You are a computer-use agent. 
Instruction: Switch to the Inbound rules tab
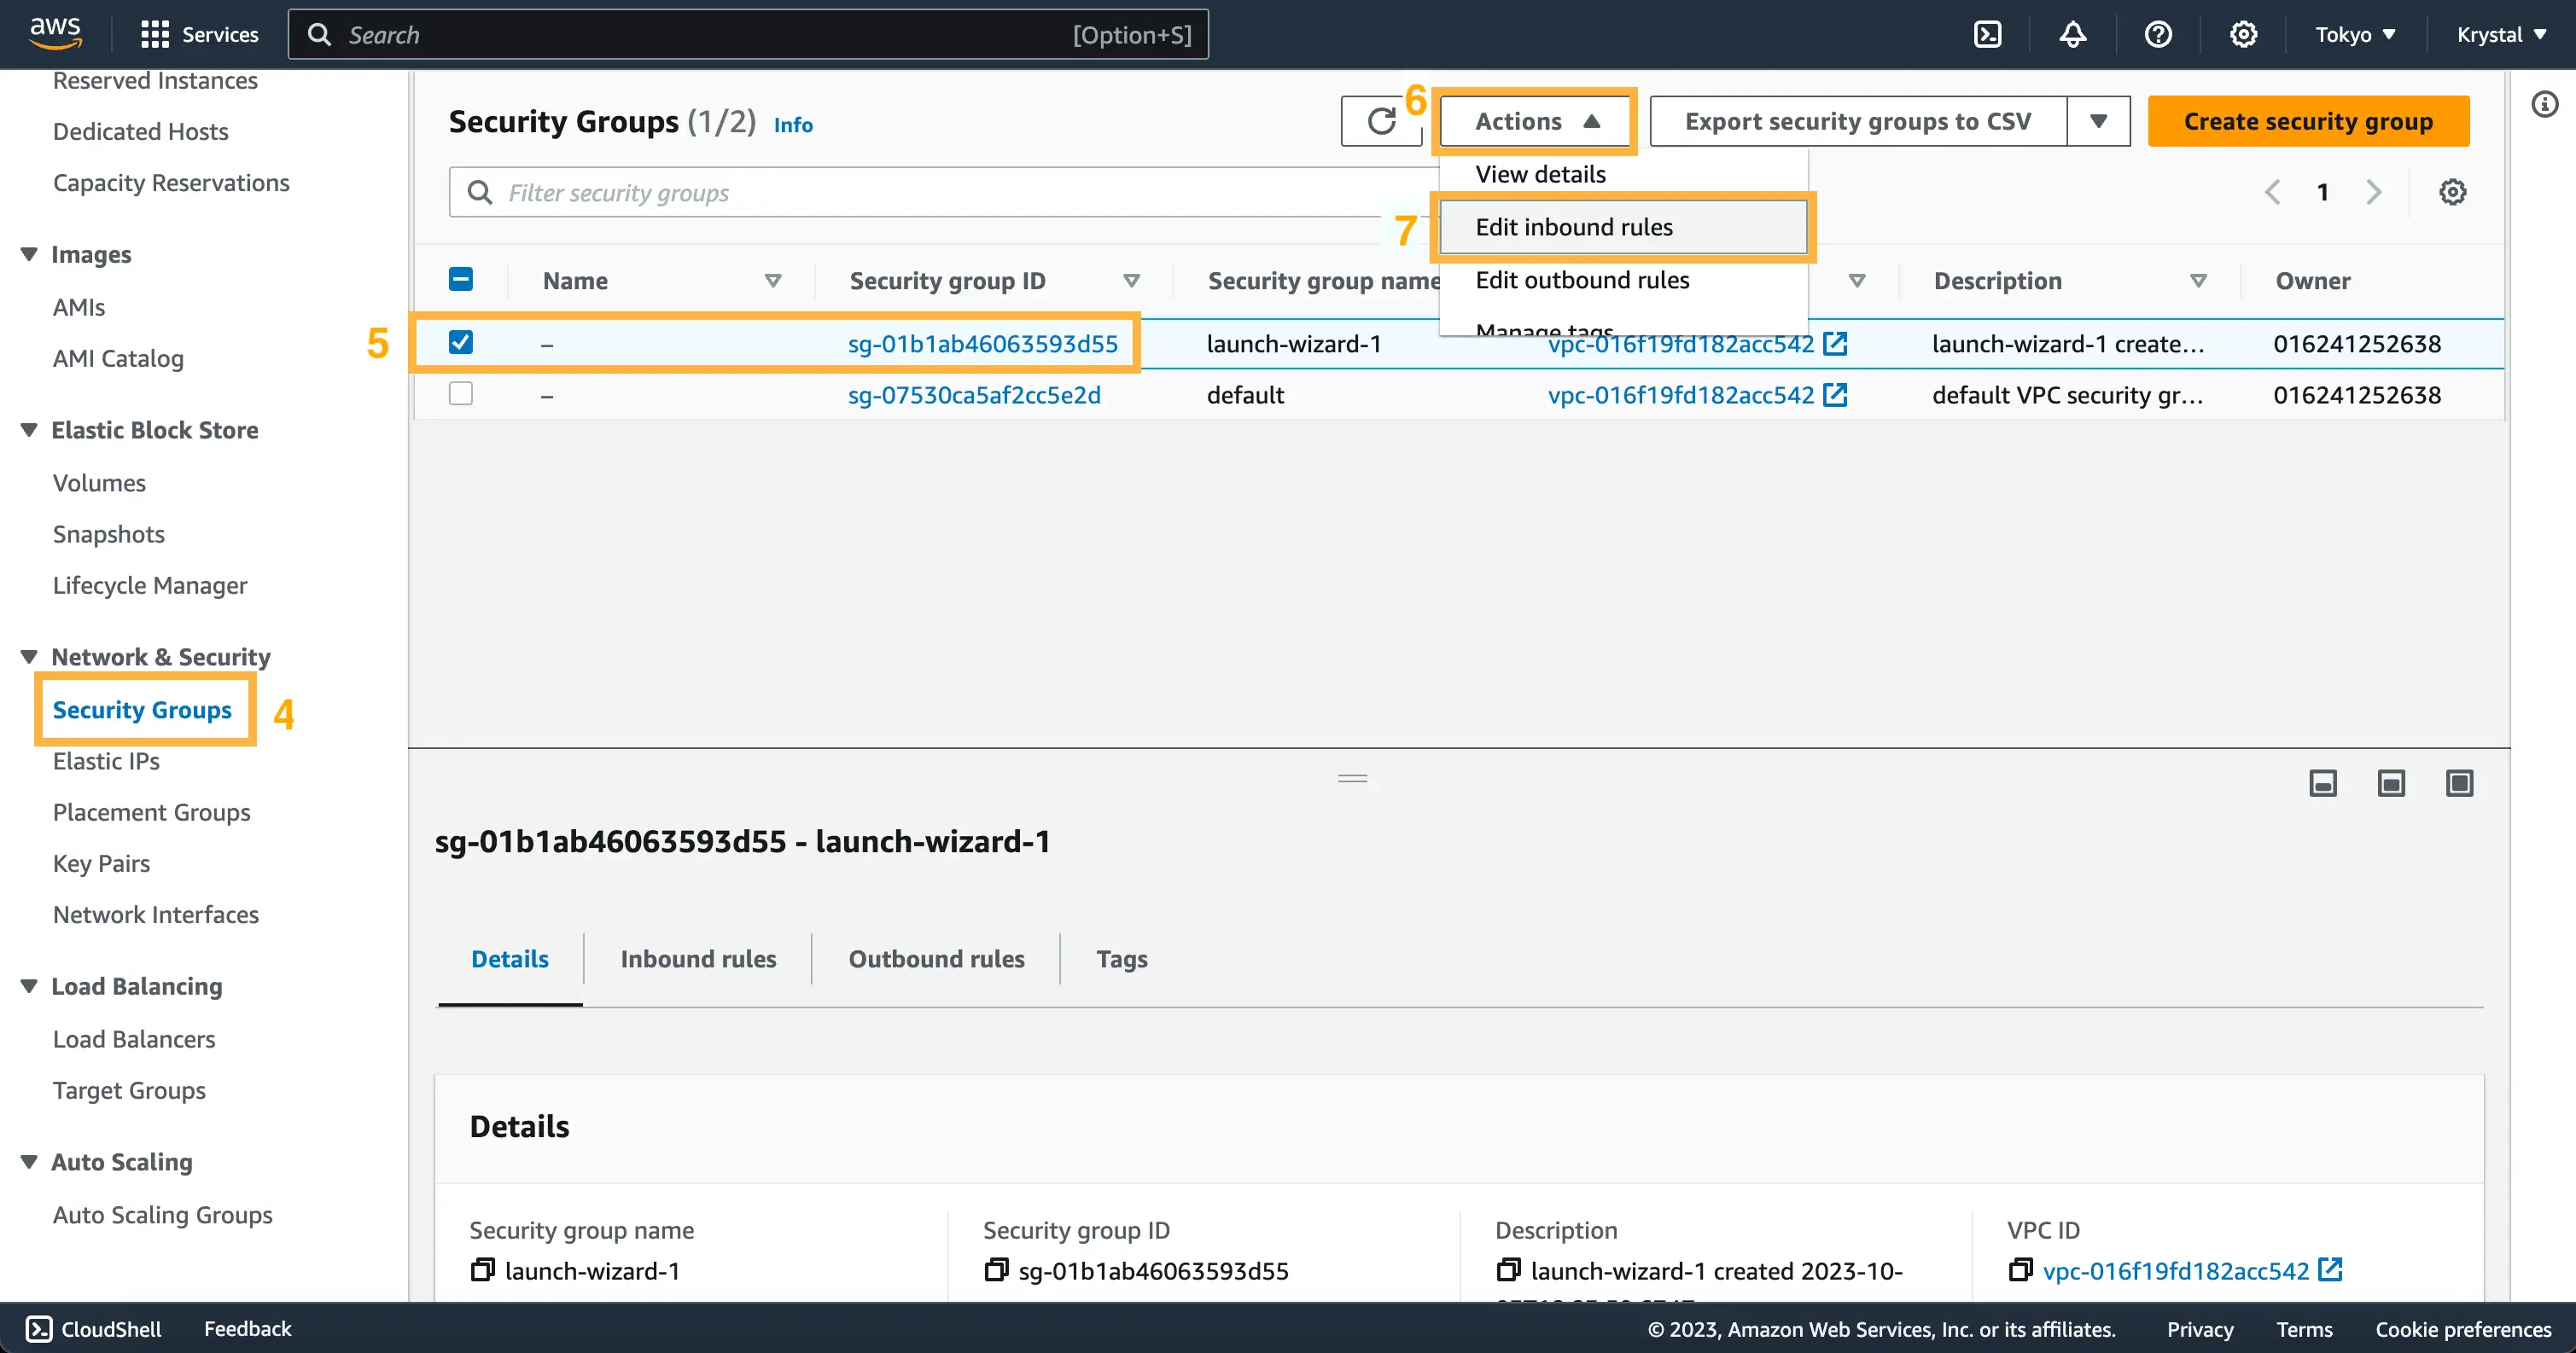click(698, 959)
